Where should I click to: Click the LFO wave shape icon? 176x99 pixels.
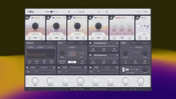tap(62, 53)
